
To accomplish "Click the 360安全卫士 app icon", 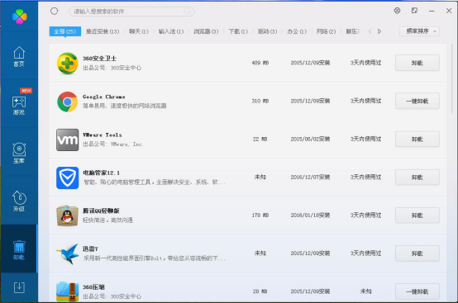I will point(68,64).
